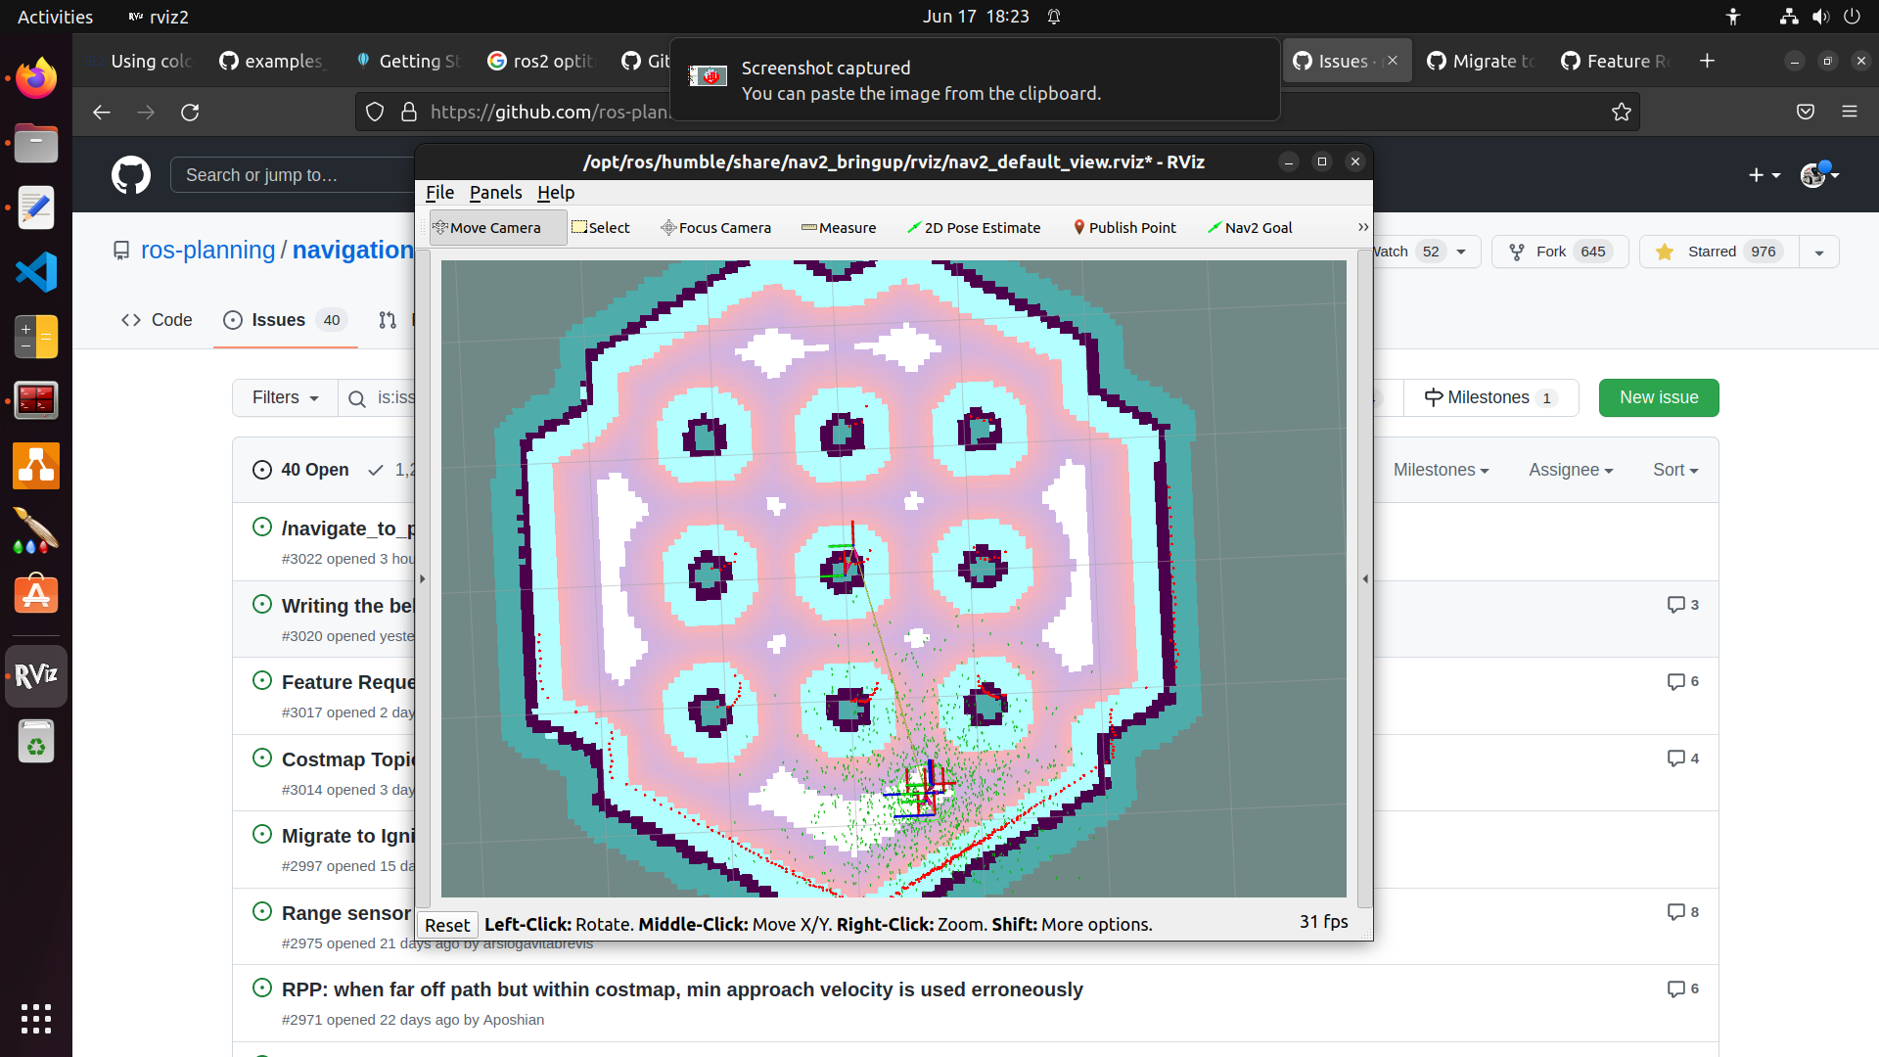Expand the Filters dropdown
This screenshot has height=1057, width=1879.
pos(283,397)
